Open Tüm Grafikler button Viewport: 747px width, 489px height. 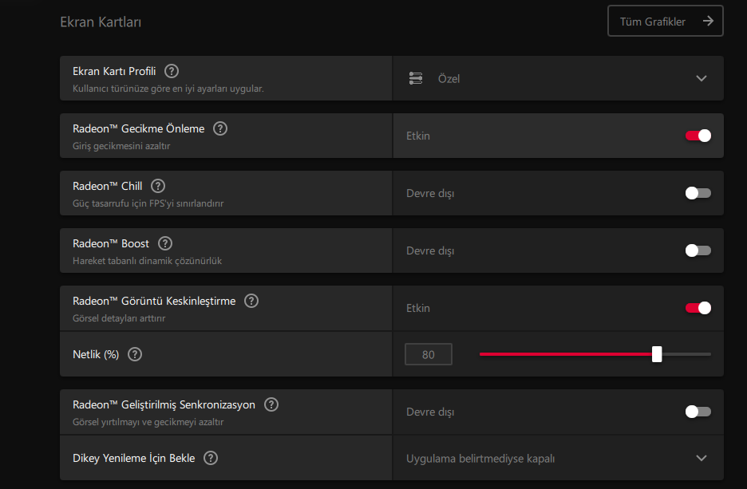(666, 22)
